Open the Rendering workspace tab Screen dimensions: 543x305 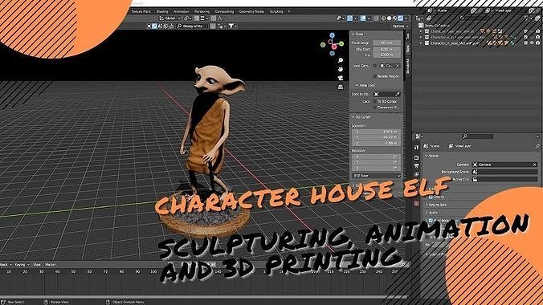pyautogui.click(x=202, y=11)
